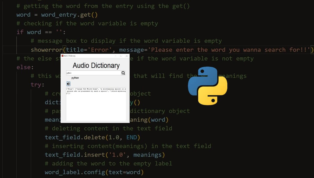Click the word_label.config code line
This screenshot has width=314, height=178.
click(94, 172)
